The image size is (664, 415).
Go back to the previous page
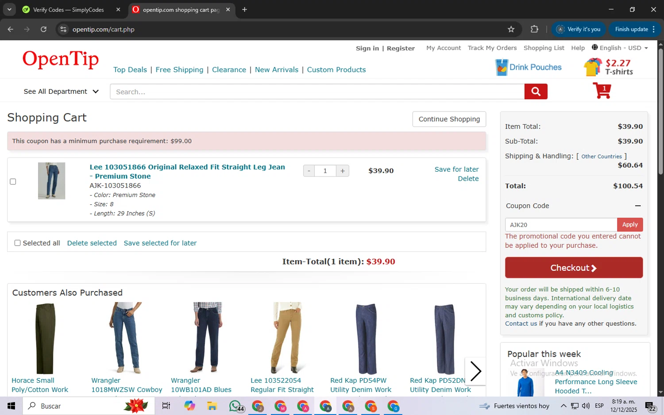pos(11,29)
